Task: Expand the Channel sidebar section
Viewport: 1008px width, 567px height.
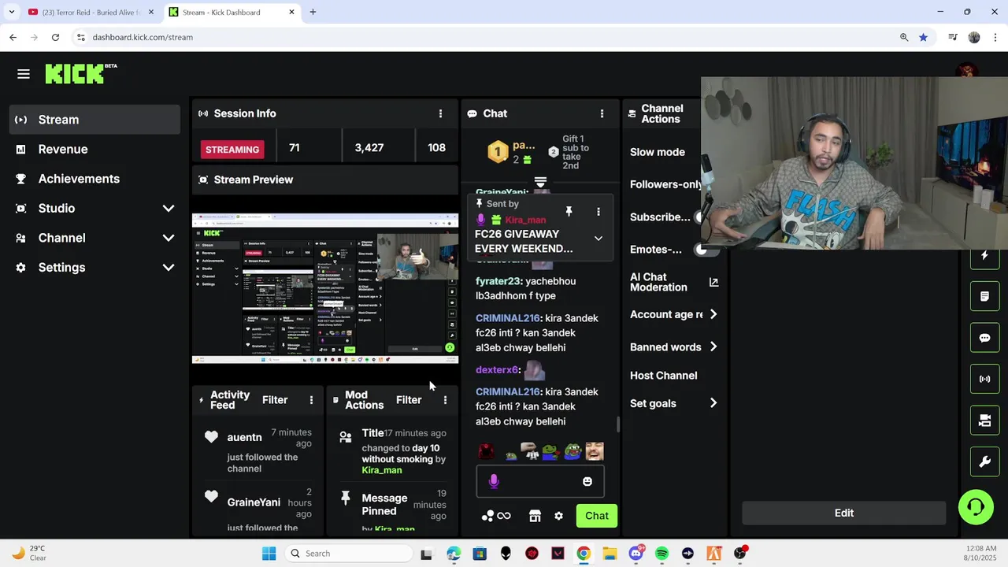Action: point(168,238)
